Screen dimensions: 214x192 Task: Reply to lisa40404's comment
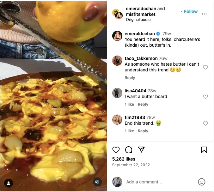pyautogui.click(x=143, y=104)
